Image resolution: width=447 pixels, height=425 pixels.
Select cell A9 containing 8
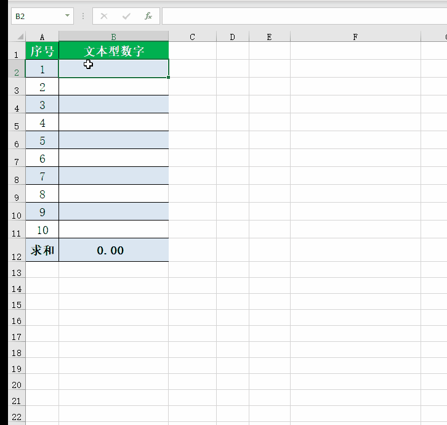(x=42, y=193)
